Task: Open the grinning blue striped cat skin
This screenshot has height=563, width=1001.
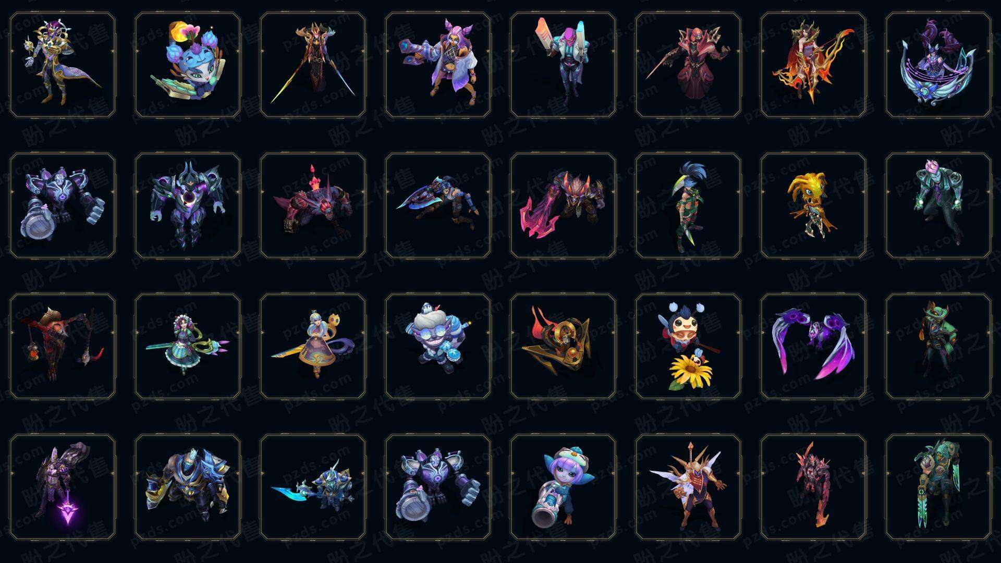Action: point(438,346)
